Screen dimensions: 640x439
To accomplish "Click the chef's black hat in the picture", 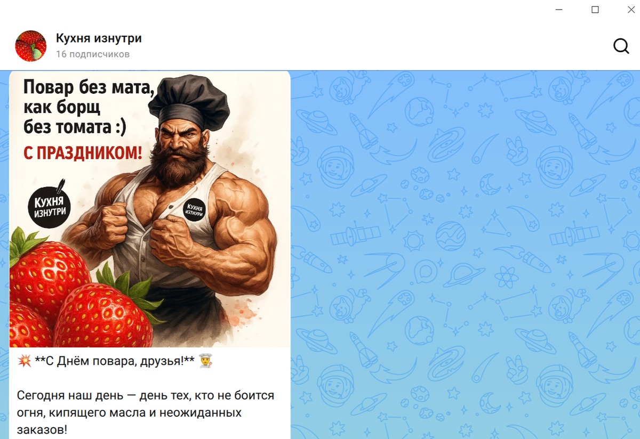I will 189,100.
